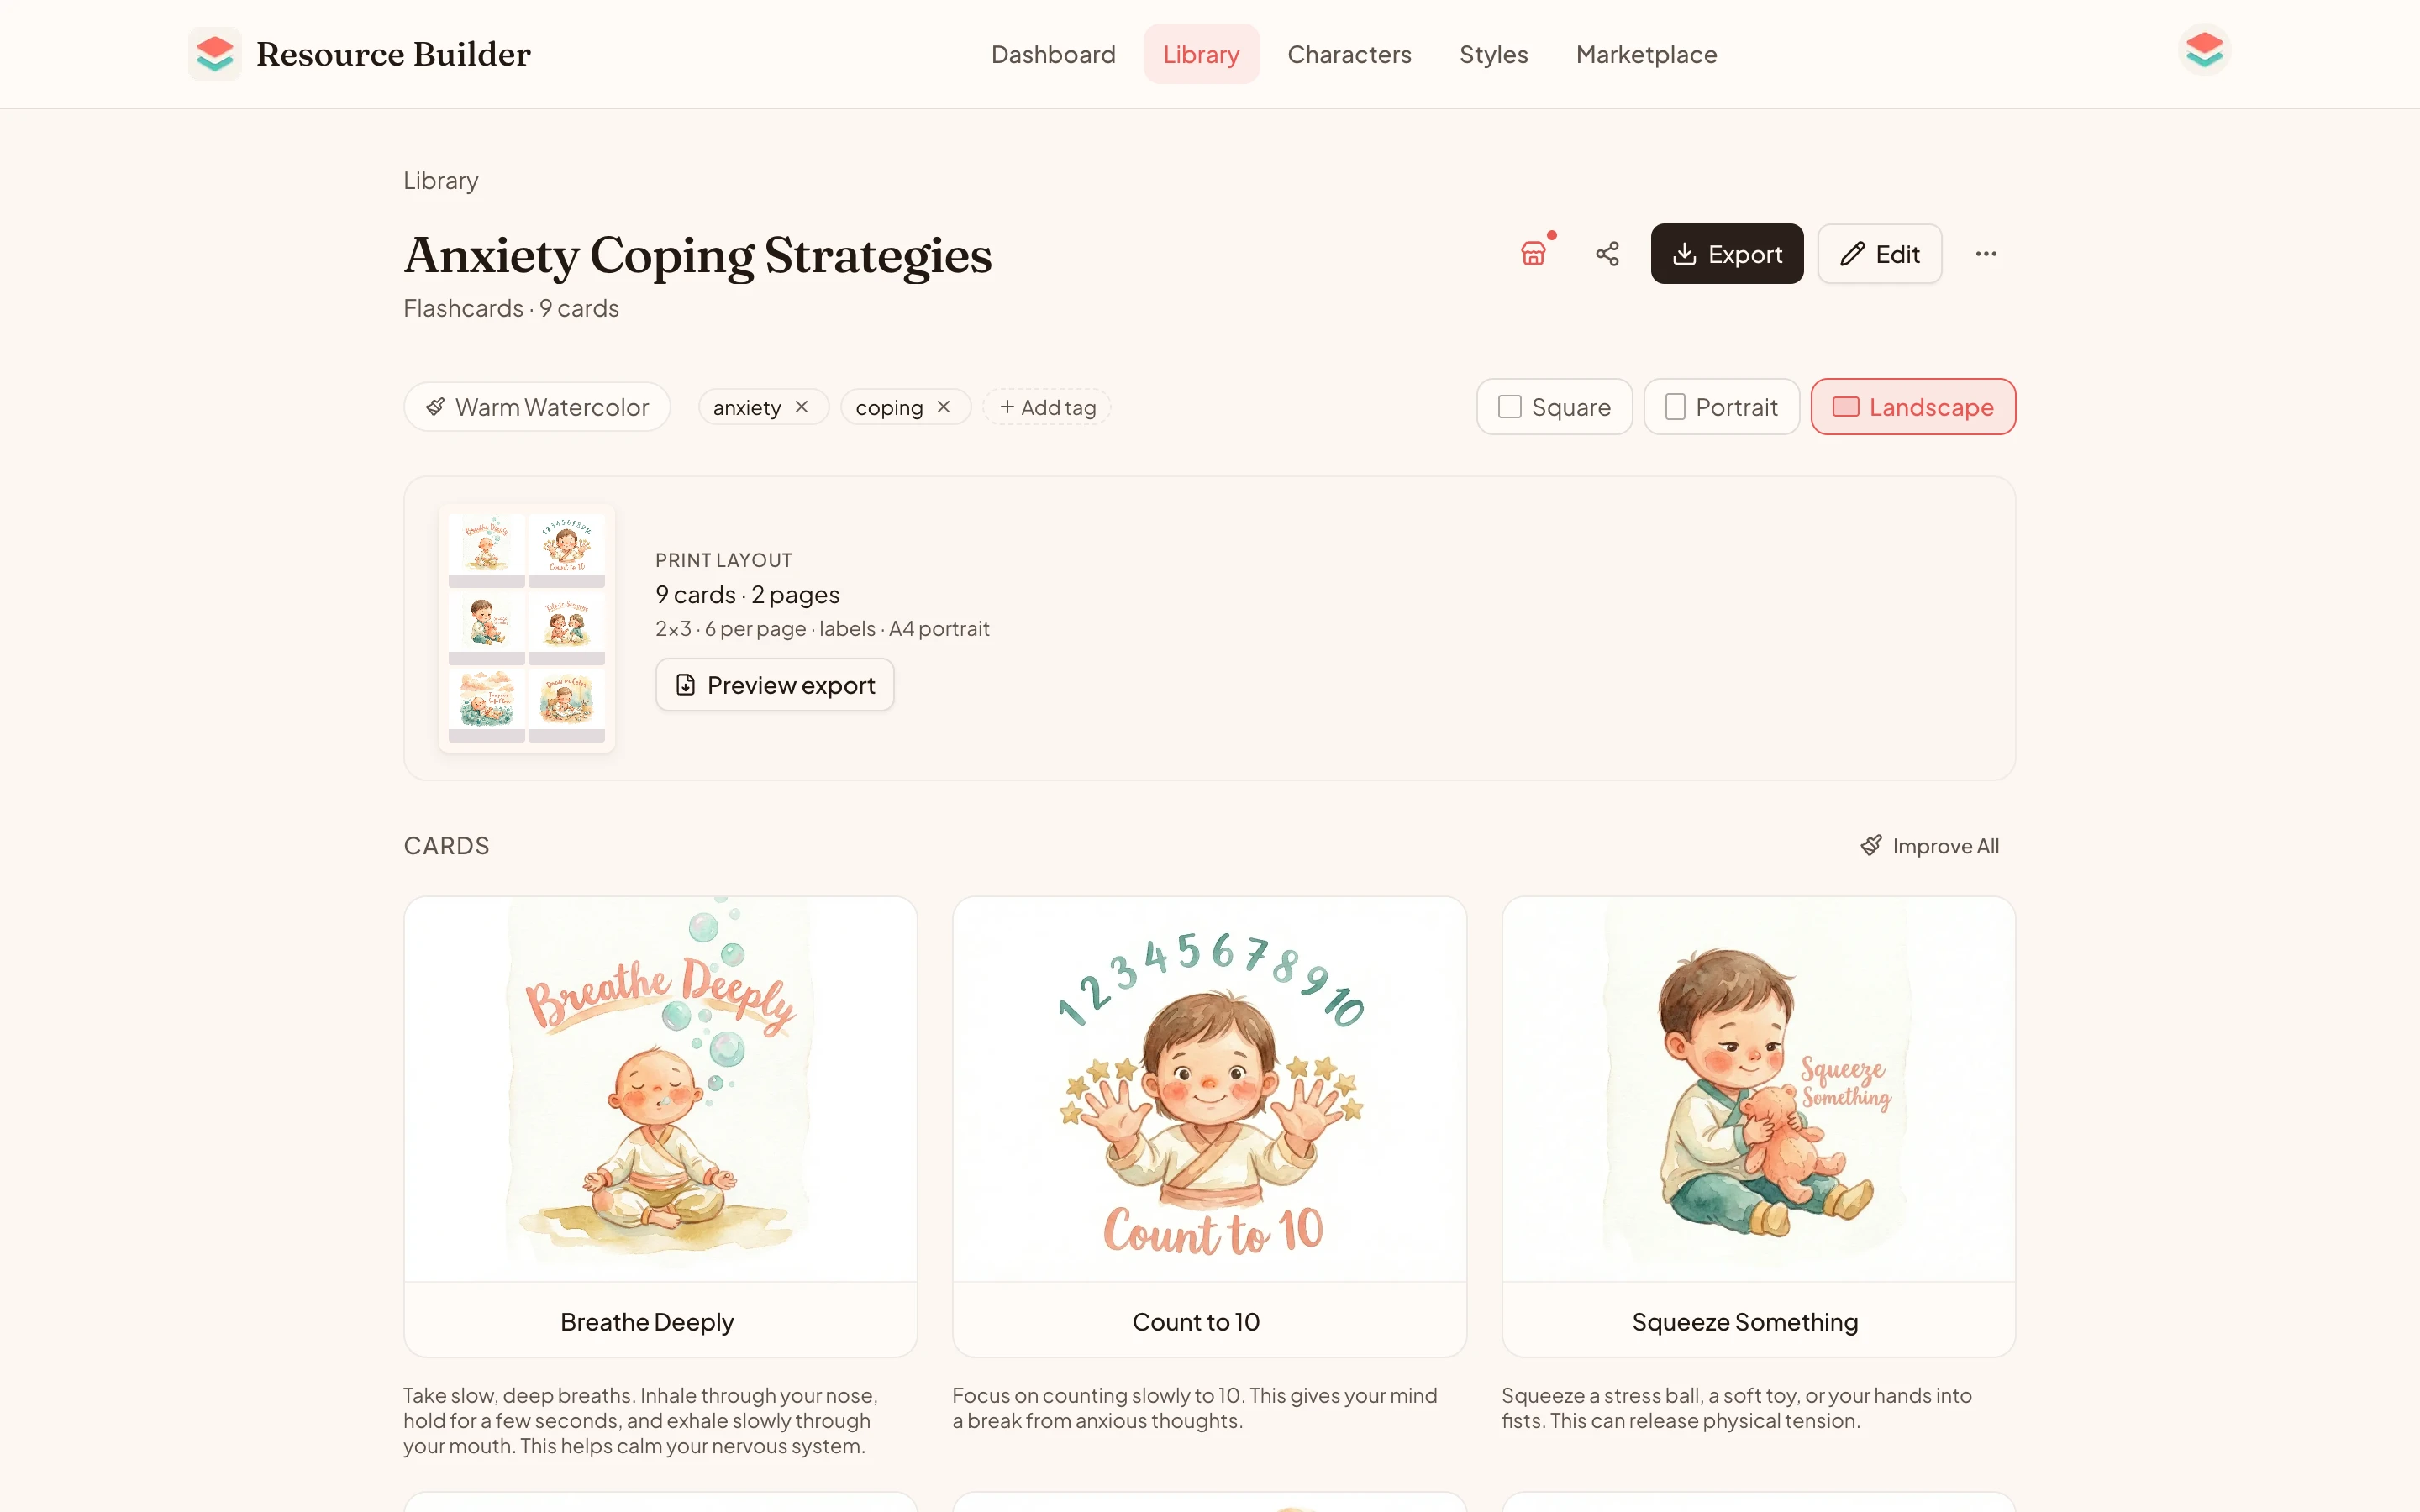Image resolution: width=2420 pixels, height=1512 pixels.
Task: Open the profile avatar in top right
Action: (2204, 50)
